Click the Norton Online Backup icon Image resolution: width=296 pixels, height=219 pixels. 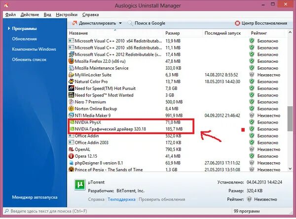tap(71, 109)
